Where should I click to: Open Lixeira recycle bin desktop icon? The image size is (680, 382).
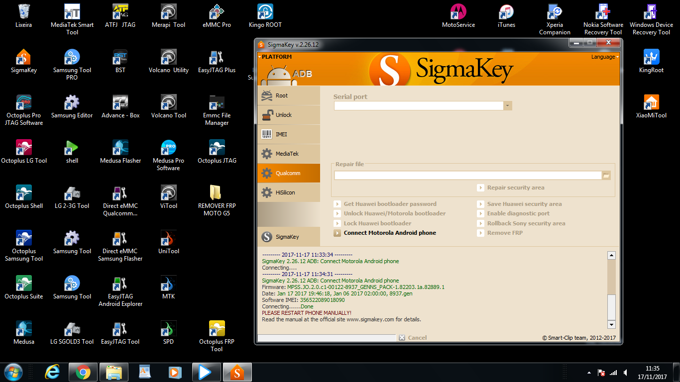point(23,16)
